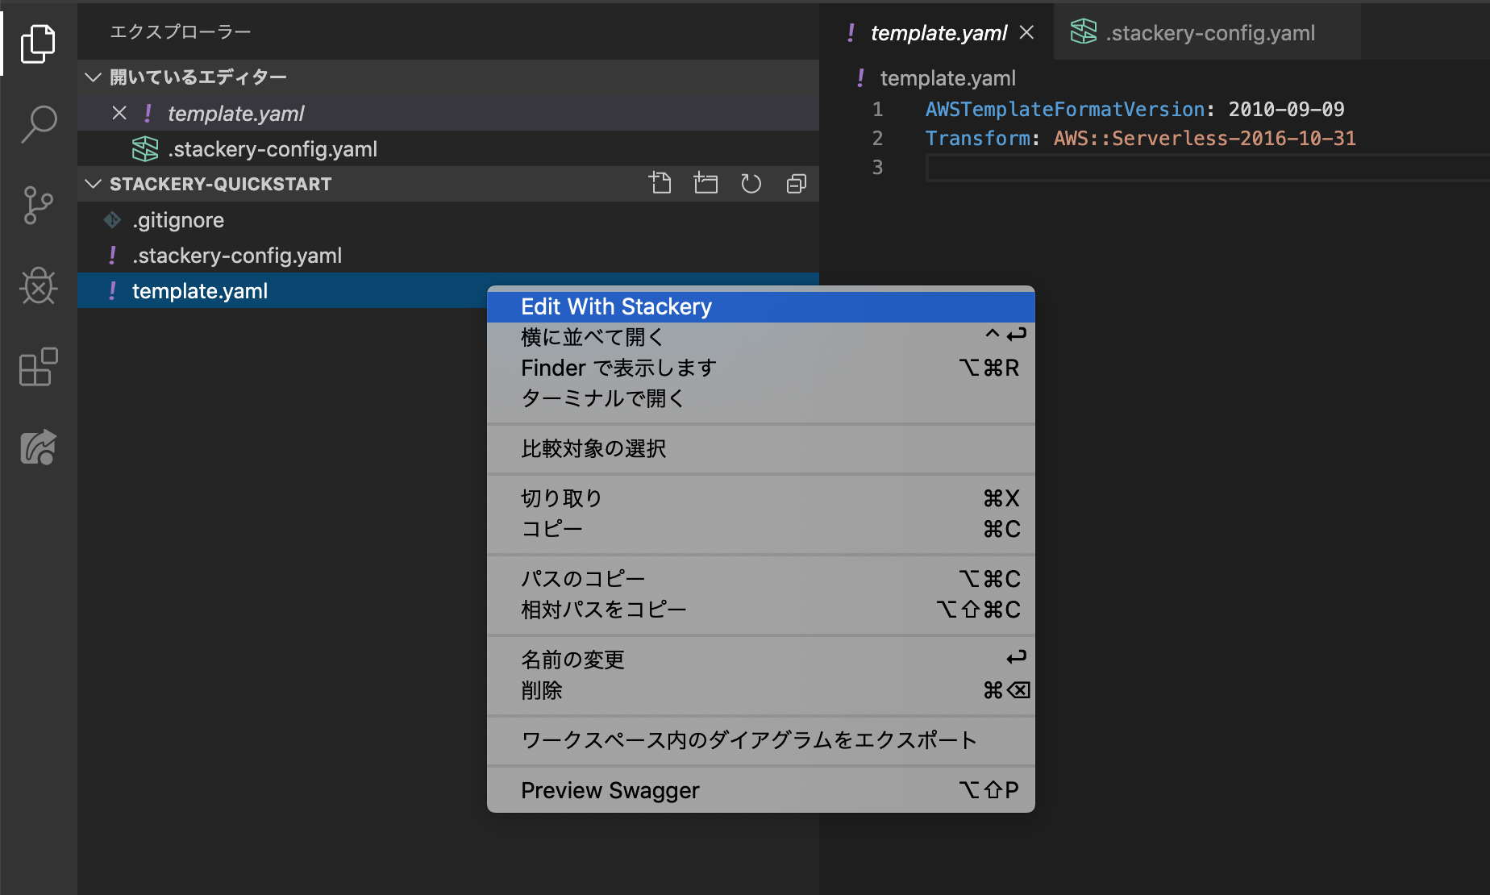Screen dimensions: 1490x895
Task: Open the Extensions view
Action: [x=38, y=367]
